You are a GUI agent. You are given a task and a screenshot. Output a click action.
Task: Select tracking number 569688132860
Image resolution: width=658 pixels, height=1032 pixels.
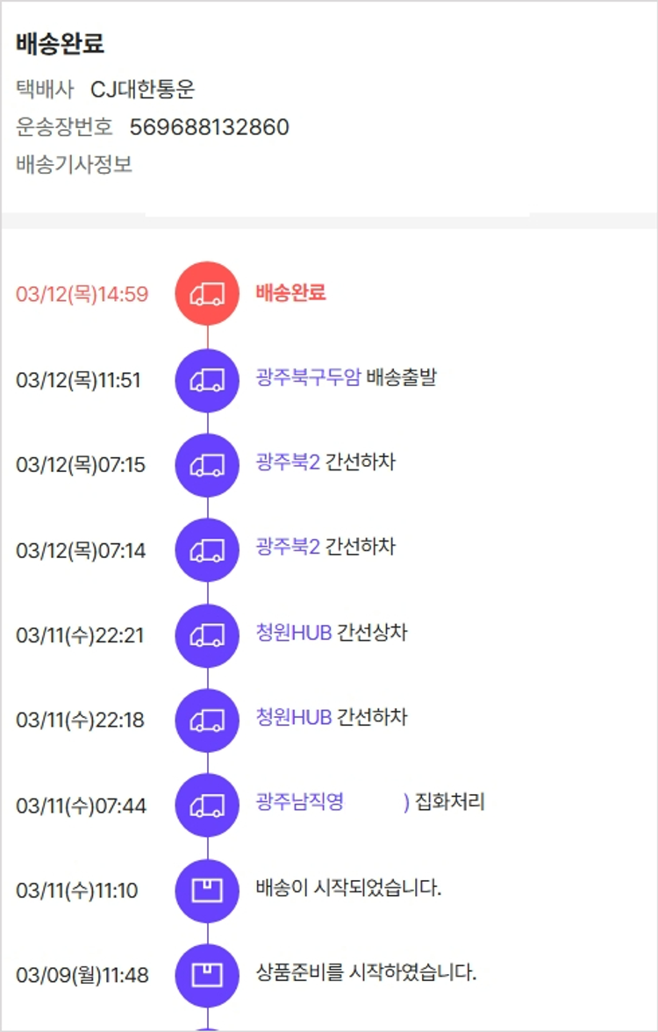209,127
